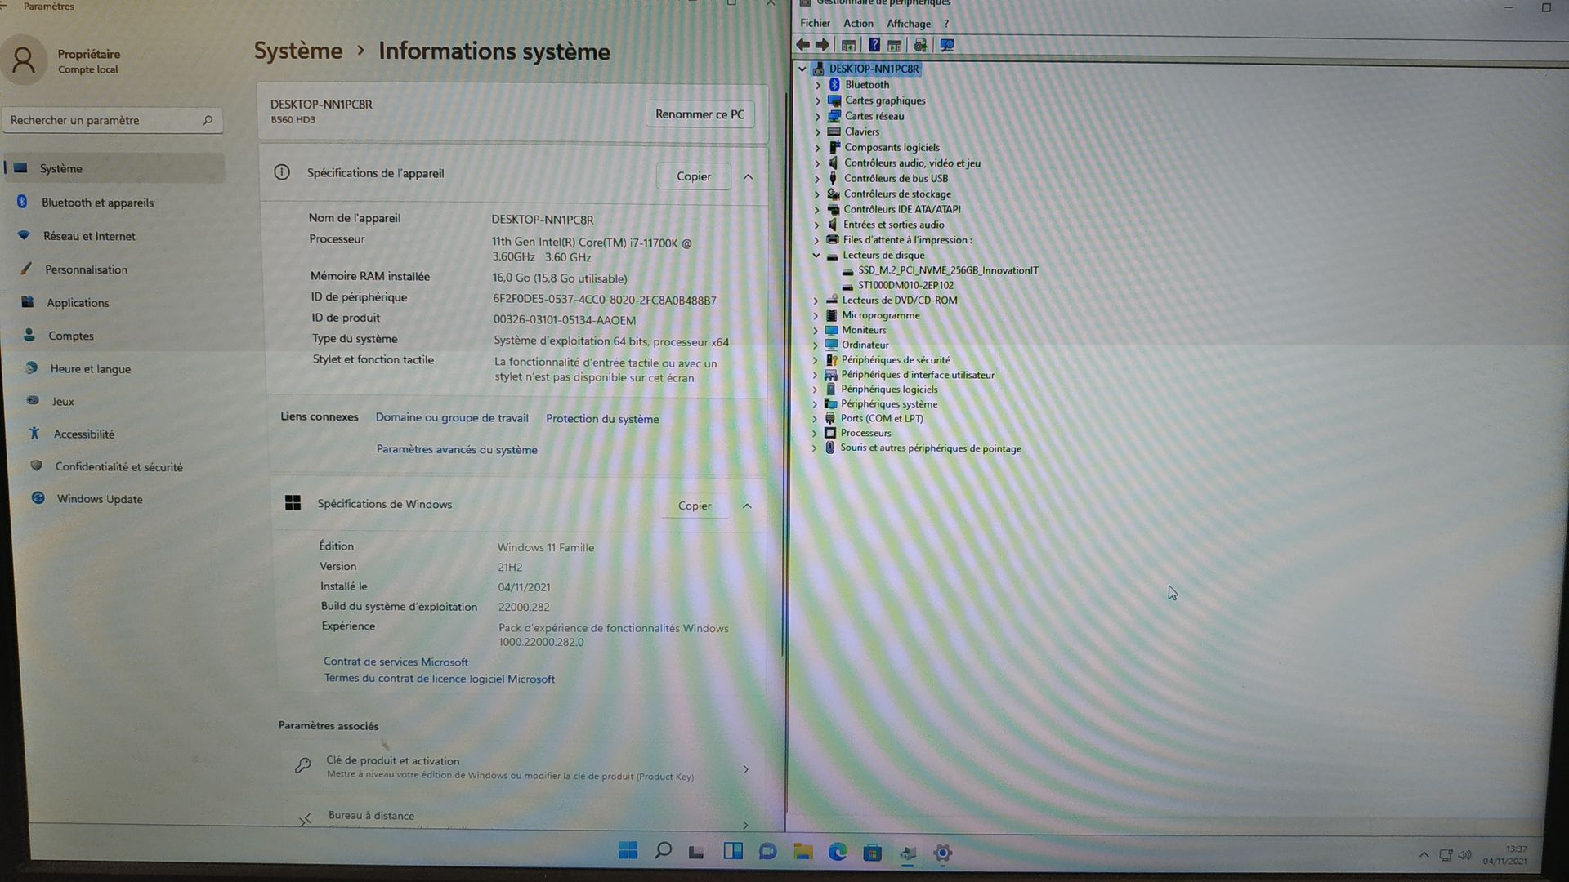Open the Windows Start button on taskbar
Image resolution: width=1569 pixels, height=882 pixels.
628,851
